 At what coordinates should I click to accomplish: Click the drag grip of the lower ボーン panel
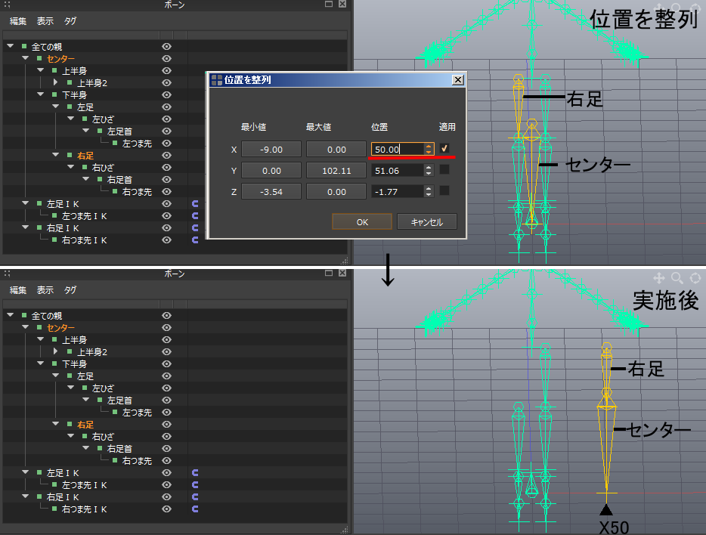[x=7, y=274]
